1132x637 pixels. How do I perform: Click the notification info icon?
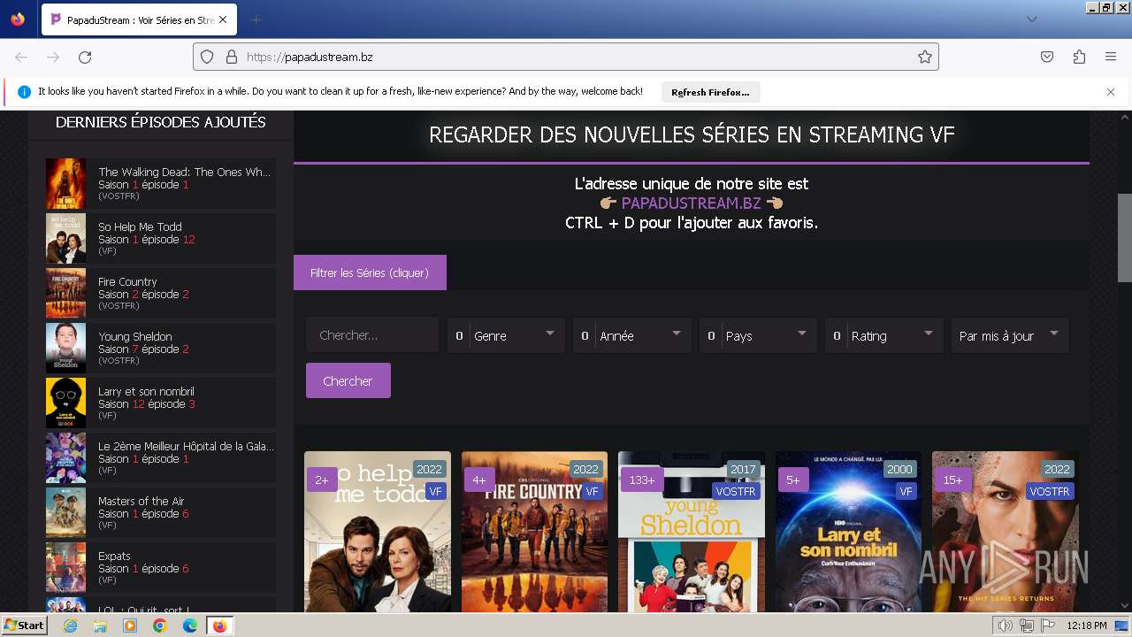pyautogui.click(x=24, y=92)
